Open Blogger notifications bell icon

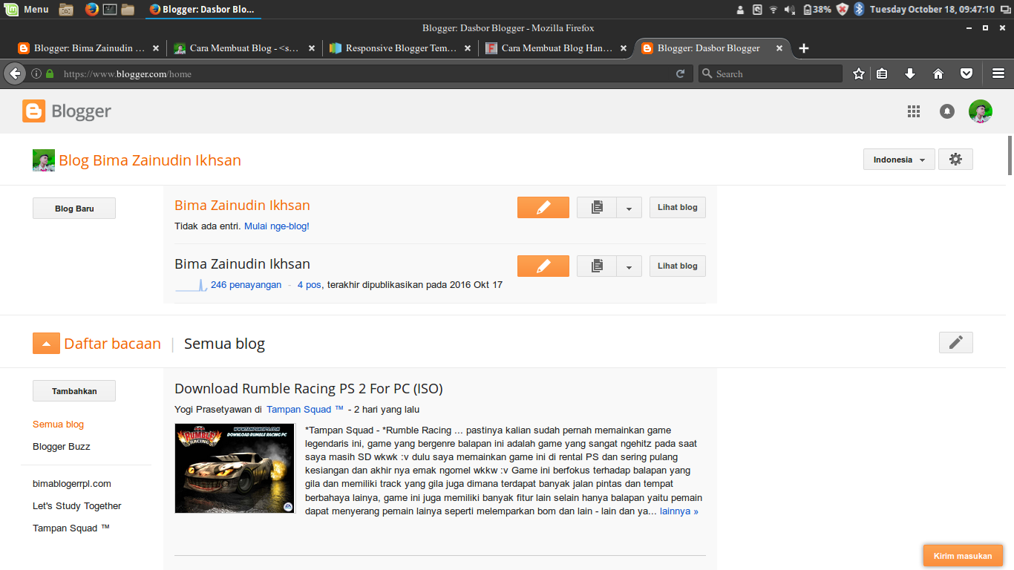946,111
